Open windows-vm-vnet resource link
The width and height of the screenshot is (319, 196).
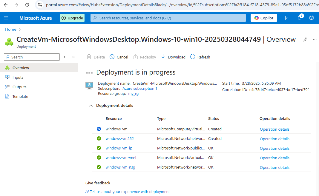(x=121, y=158)
